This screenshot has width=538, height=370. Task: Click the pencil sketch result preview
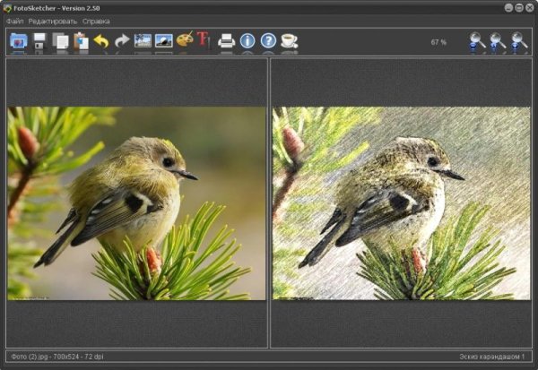click(401, 203)
